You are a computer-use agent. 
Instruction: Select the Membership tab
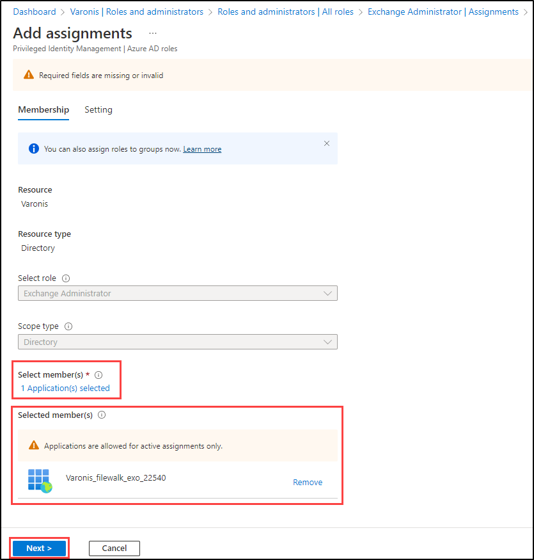(x=43, y=109)
